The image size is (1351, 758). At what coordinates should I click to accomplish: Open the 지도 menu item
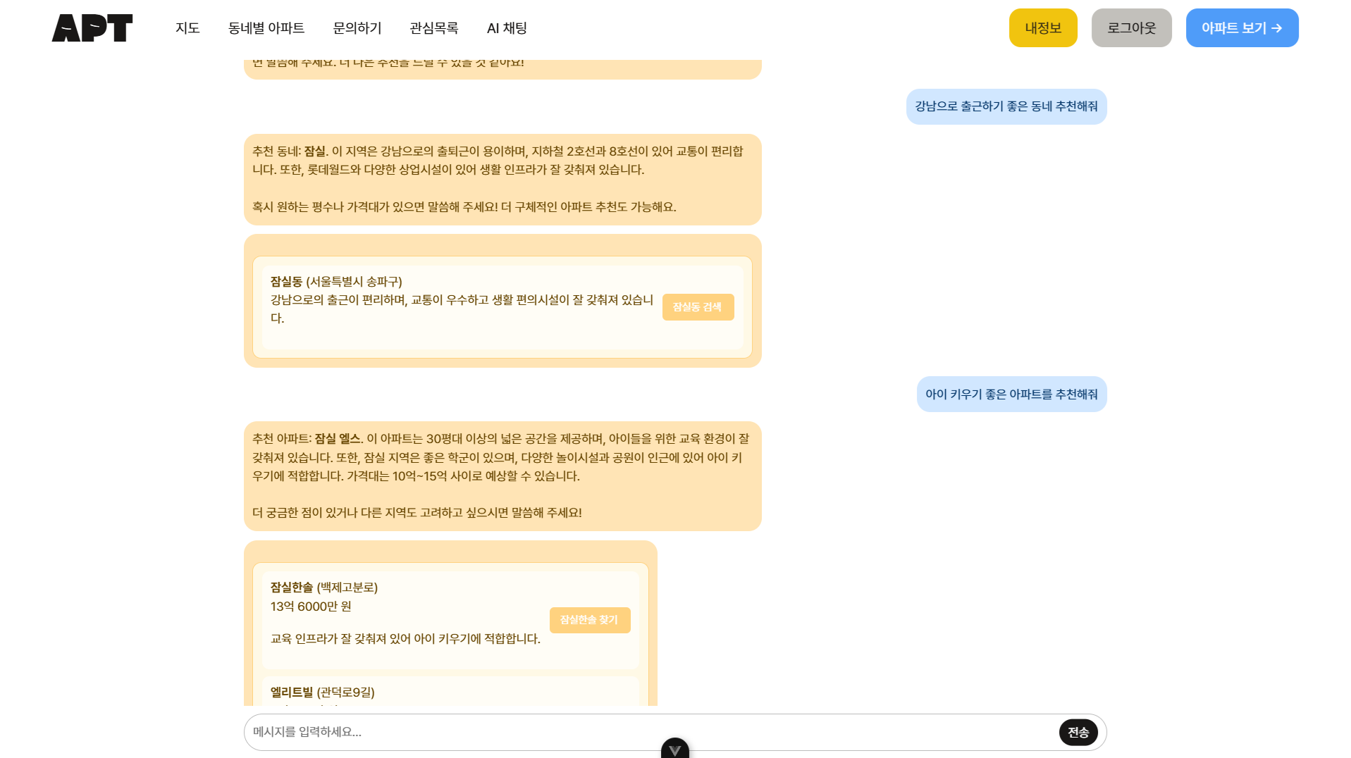point(187,28)
